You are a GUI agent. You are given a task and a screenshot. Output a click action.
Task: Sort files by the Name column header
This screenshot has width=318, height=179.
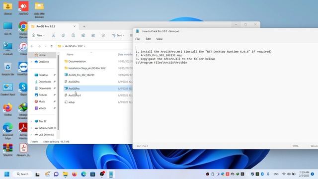click(x=70, y=54)
